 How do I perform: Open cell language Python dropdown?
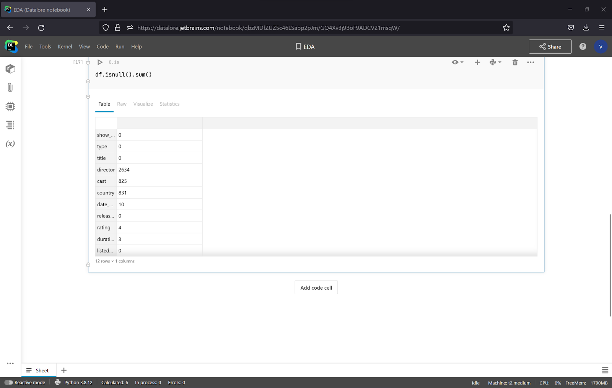[x=495, y=62]
